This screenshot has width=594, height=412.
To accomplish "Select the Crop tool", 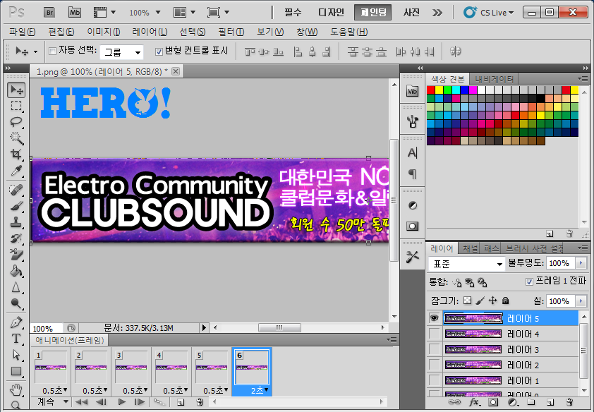I will (16, 154).
